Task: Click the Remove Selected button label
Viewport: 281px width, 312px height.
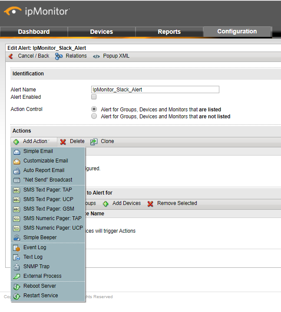Action: point(177,203)
